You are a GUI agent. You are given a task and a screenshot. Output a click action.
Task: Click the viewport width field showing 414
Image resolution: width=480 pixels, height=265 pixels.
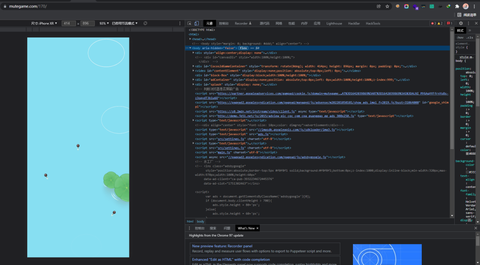point(68,23)
